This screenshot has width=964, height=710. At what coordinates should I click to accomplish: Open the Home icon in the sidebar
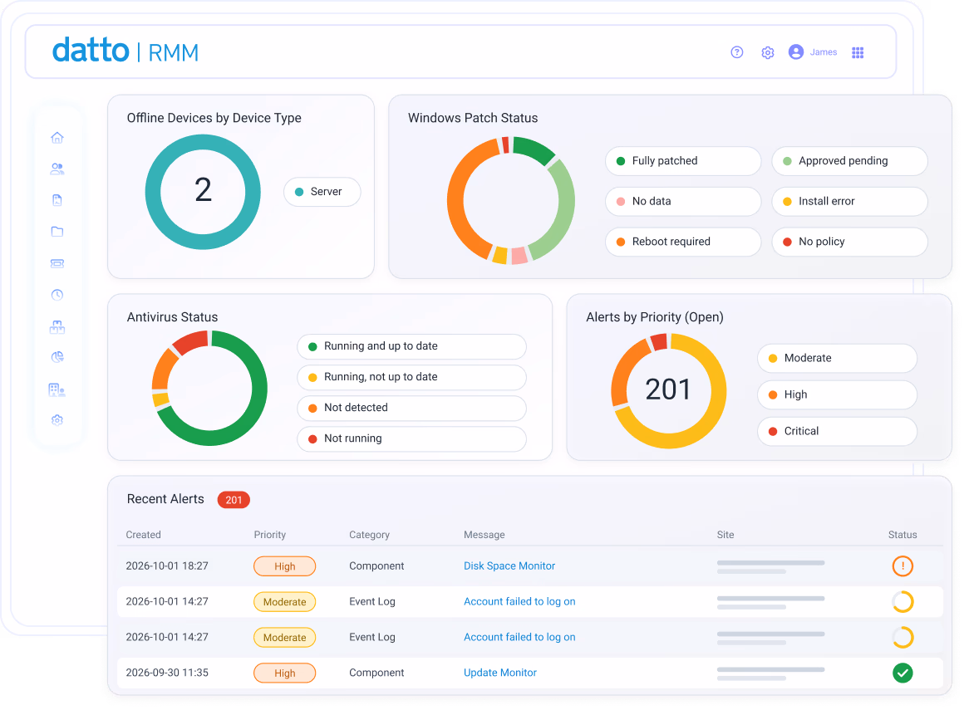click(57, 138)
